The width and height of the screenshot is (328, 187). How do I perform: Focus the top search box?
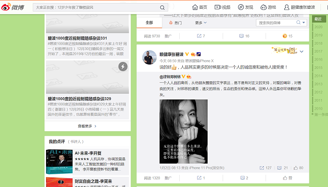[100, 8]
